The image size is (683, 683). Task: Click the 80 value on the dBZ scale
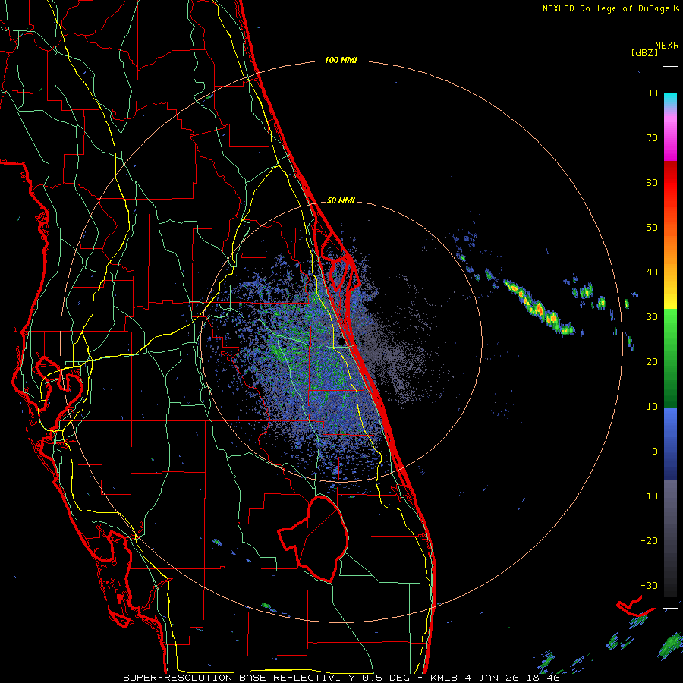pyautogui.click(x=652, y=93)
